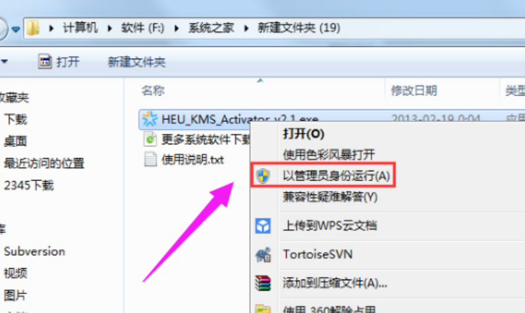Click the 打开 toolbar program icon
Viewport: 525px width, 313px height.
coord(45,61)
